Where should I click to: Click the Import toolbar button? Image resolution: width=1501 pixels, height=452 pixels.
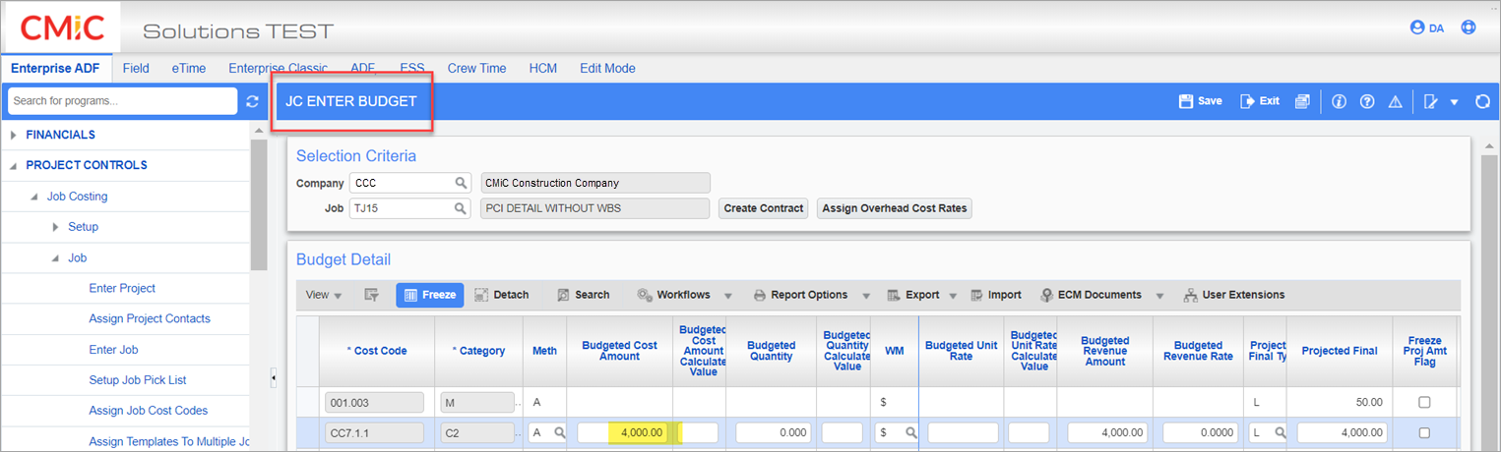(x=996, y=295)
